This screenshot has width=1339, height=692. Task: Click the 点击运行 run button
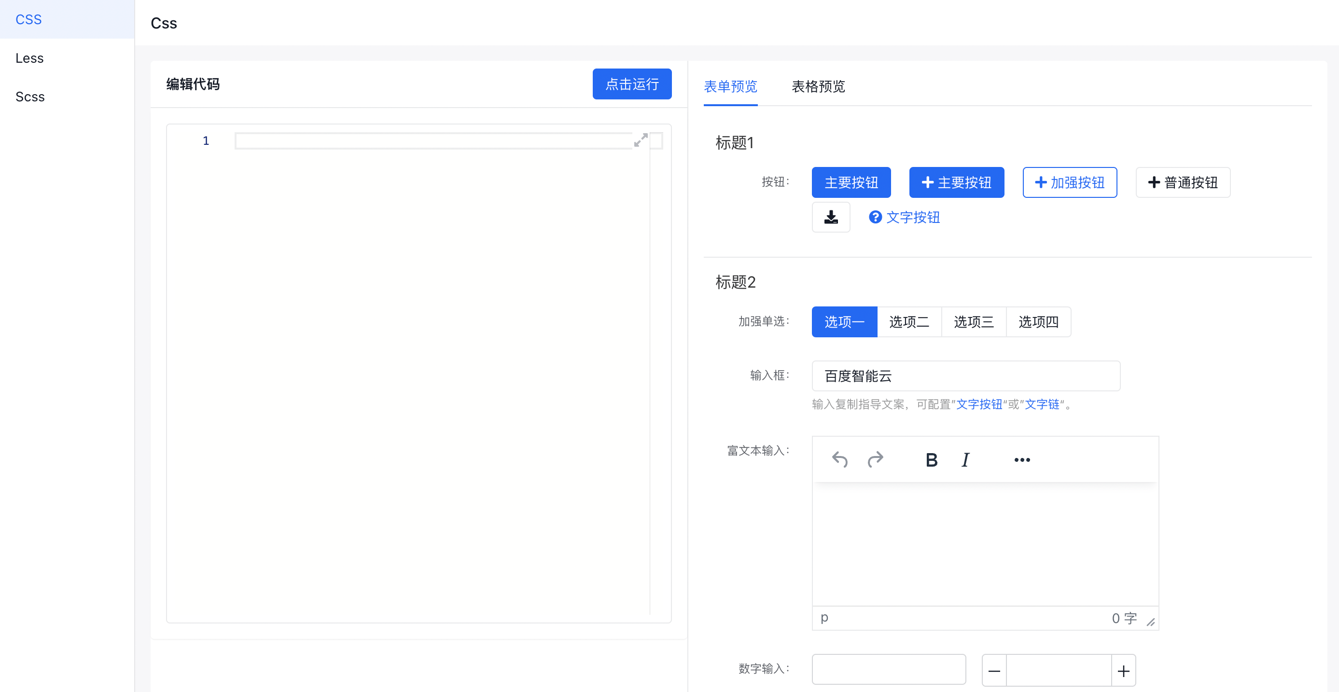631,84
